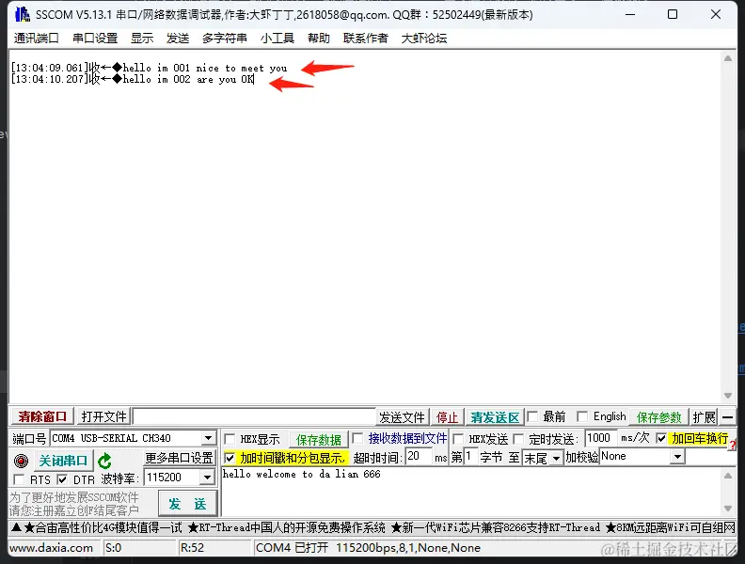This screenshot has height=564, width=745.
Task: Click the red question mark help icon
Action: pos(733,445)
